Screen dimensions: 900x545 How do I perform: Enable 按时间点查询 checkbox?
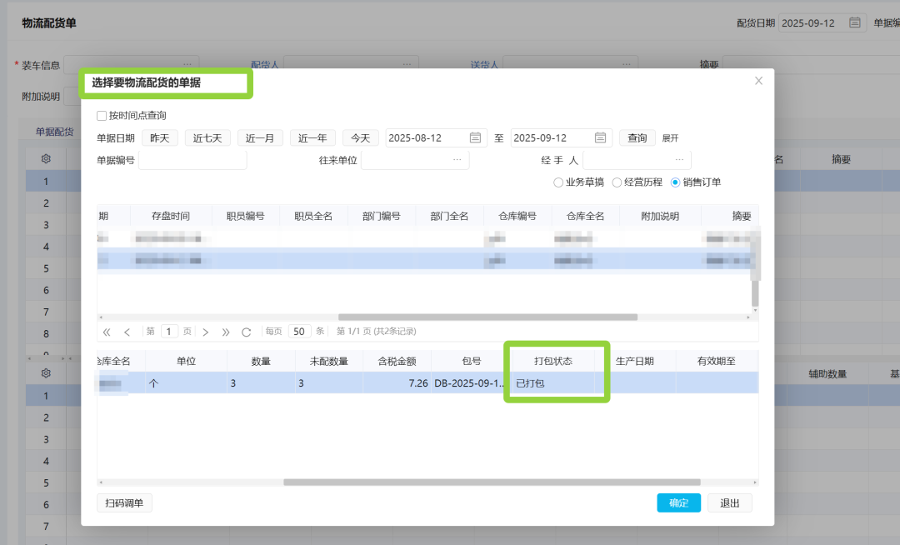tap(102, 116)
